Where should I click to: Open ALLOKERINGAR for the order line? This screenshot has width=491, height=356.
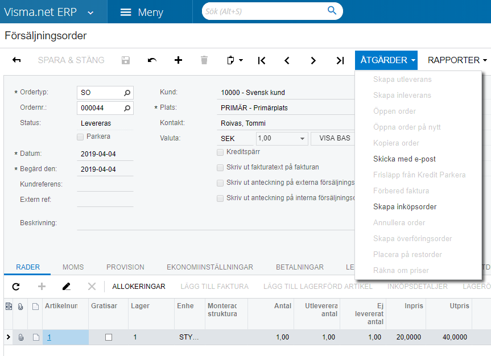pyautogui.click(x=139, y=287)
